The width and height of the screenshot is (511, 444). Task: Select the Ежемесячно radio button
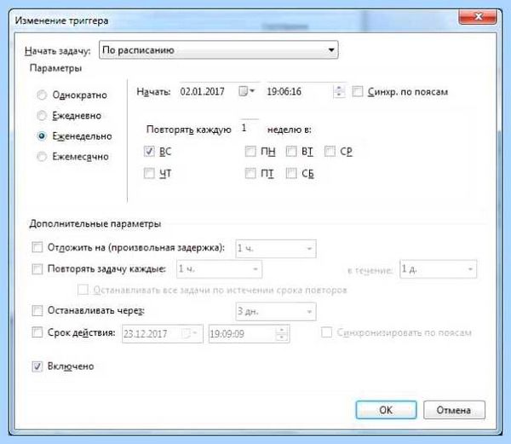pos(42,157)
